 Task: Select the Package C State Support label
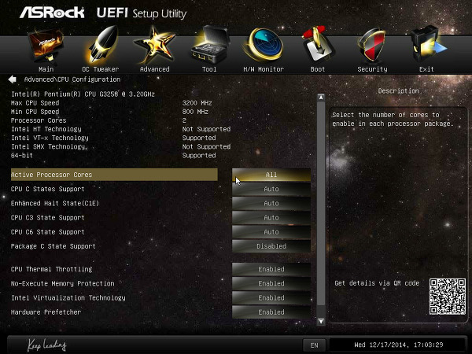point(53,246)
